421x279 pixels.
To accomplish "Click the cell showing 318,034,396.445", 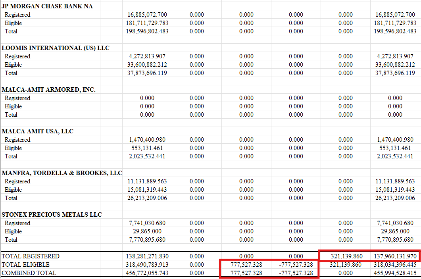I will click(x=395, y=265).
